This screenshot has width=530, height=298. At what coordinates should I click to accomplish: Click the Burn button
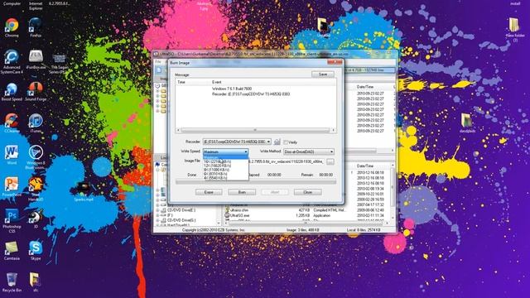point(242,192)
